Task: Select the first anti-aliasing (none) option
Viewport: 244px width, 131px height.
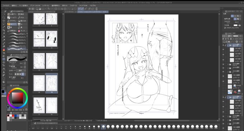Action: 15,74
